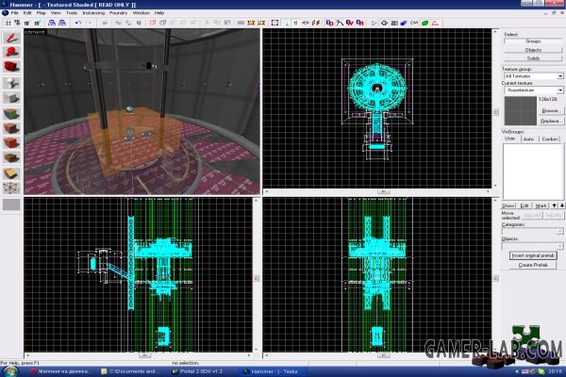Toggle the Solids selection mode
The width and height of the screenshot is (566, 377).
pos(533,58)
